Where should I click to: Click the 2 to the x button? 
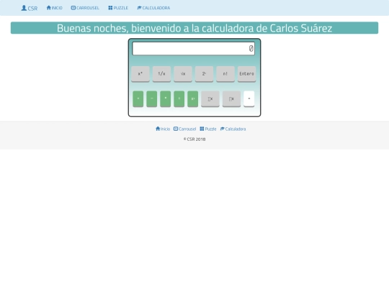(204, 74)
